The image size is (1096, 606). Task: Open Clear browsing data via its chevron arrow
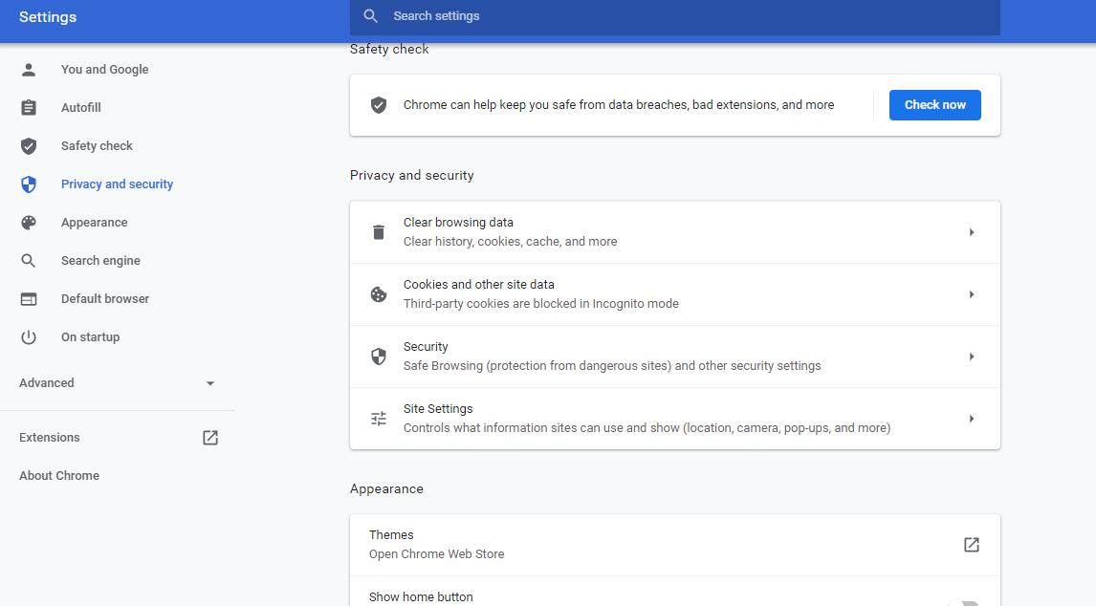pos(972,231)
